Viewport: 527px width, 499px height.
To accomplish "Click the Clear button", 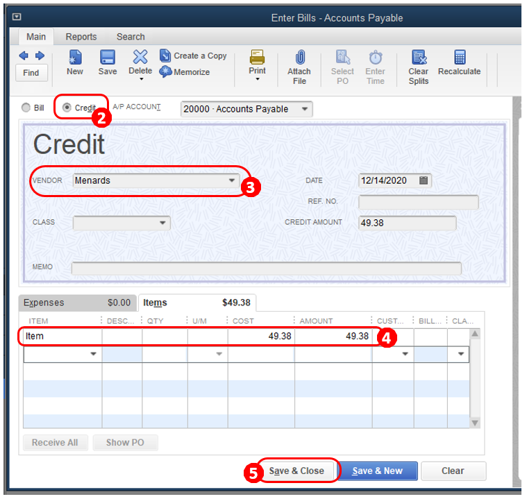I will 453,471.
